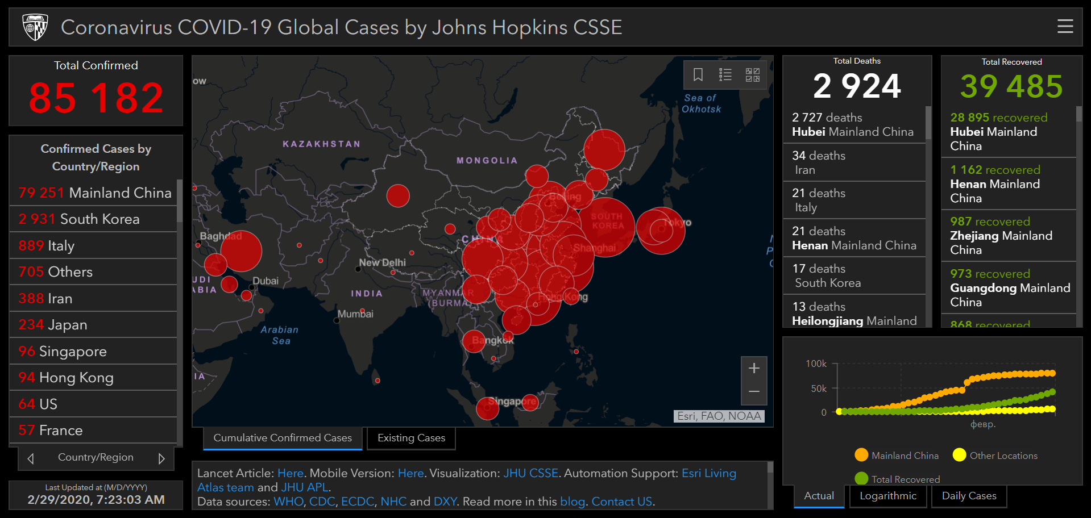Select the Daily Cases chart tab
The height and width of the screenshot is (518, 1091).
tap(969, 496)
